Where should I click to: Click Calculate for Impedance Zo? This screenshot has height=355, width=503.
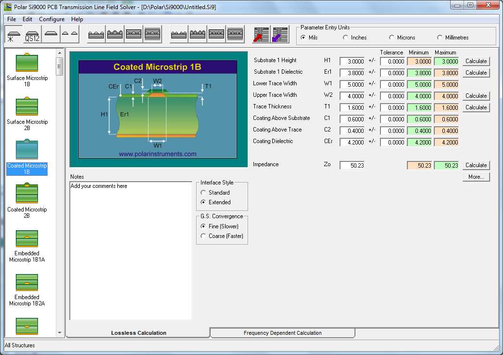(476, 165)
